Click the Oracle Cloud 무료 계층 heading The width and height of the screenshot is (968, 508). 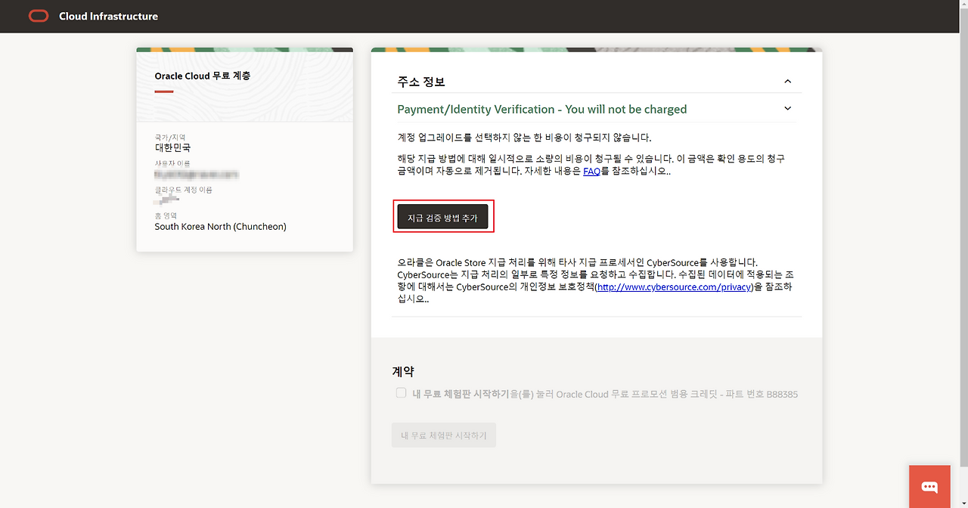[202, 76]
